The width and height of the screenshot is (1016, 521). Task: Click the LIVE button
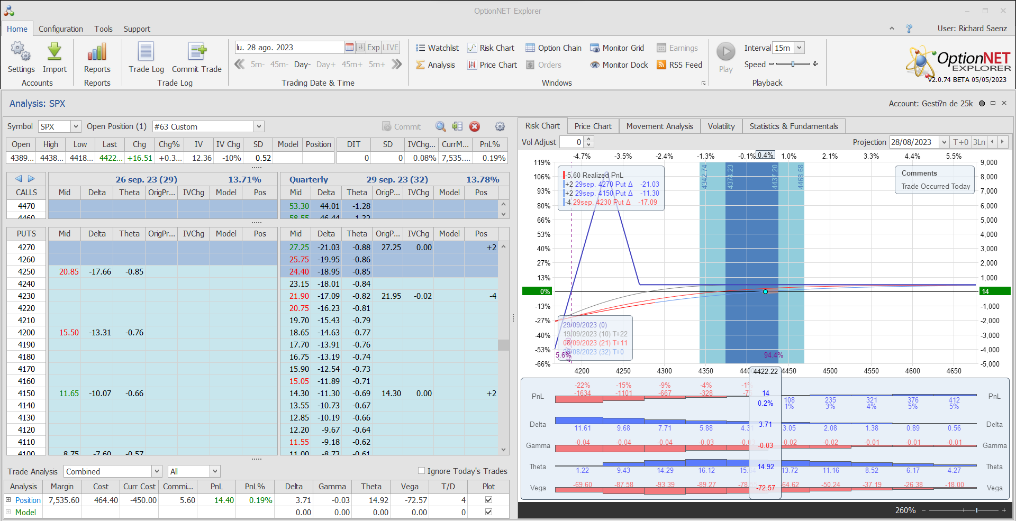coord(391,48)
